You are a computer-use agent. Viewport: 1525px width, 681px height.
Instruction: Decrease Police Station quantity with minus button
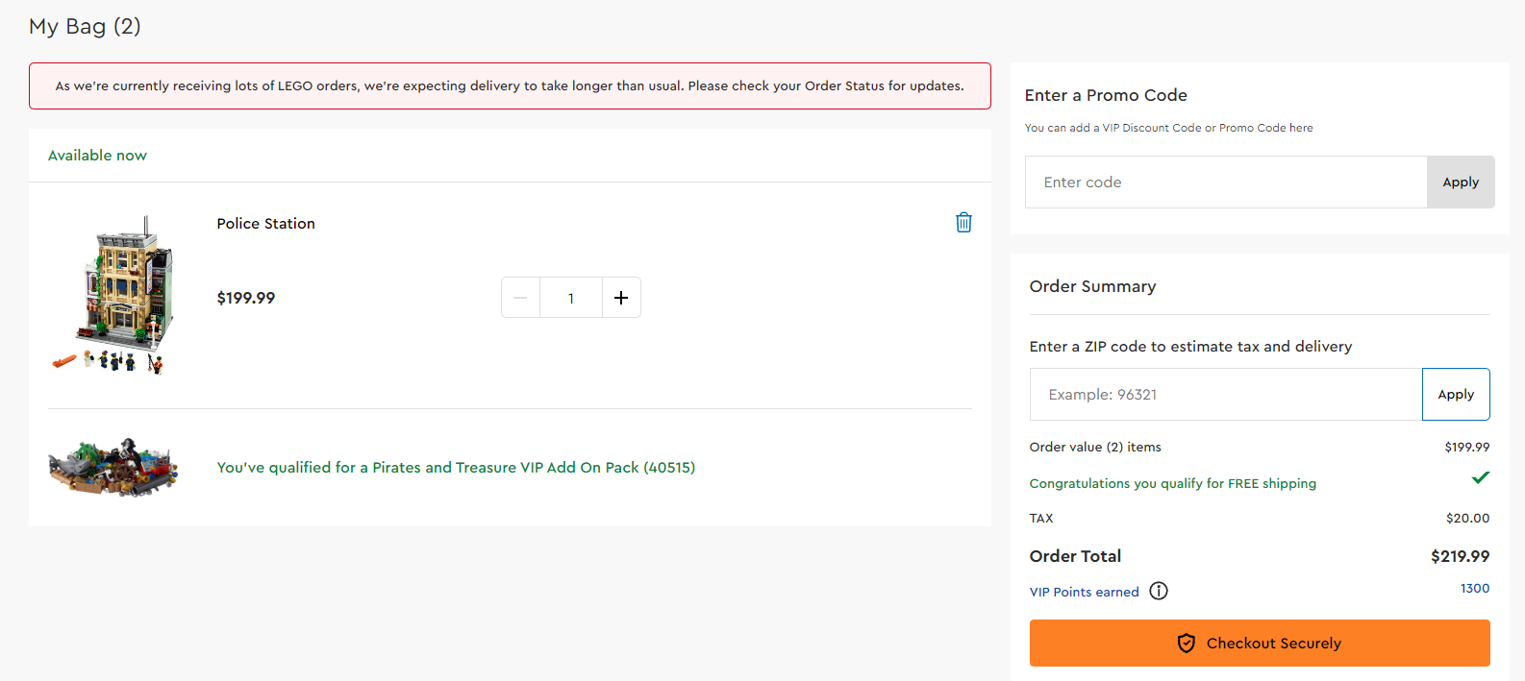click(x=520, y=298)
